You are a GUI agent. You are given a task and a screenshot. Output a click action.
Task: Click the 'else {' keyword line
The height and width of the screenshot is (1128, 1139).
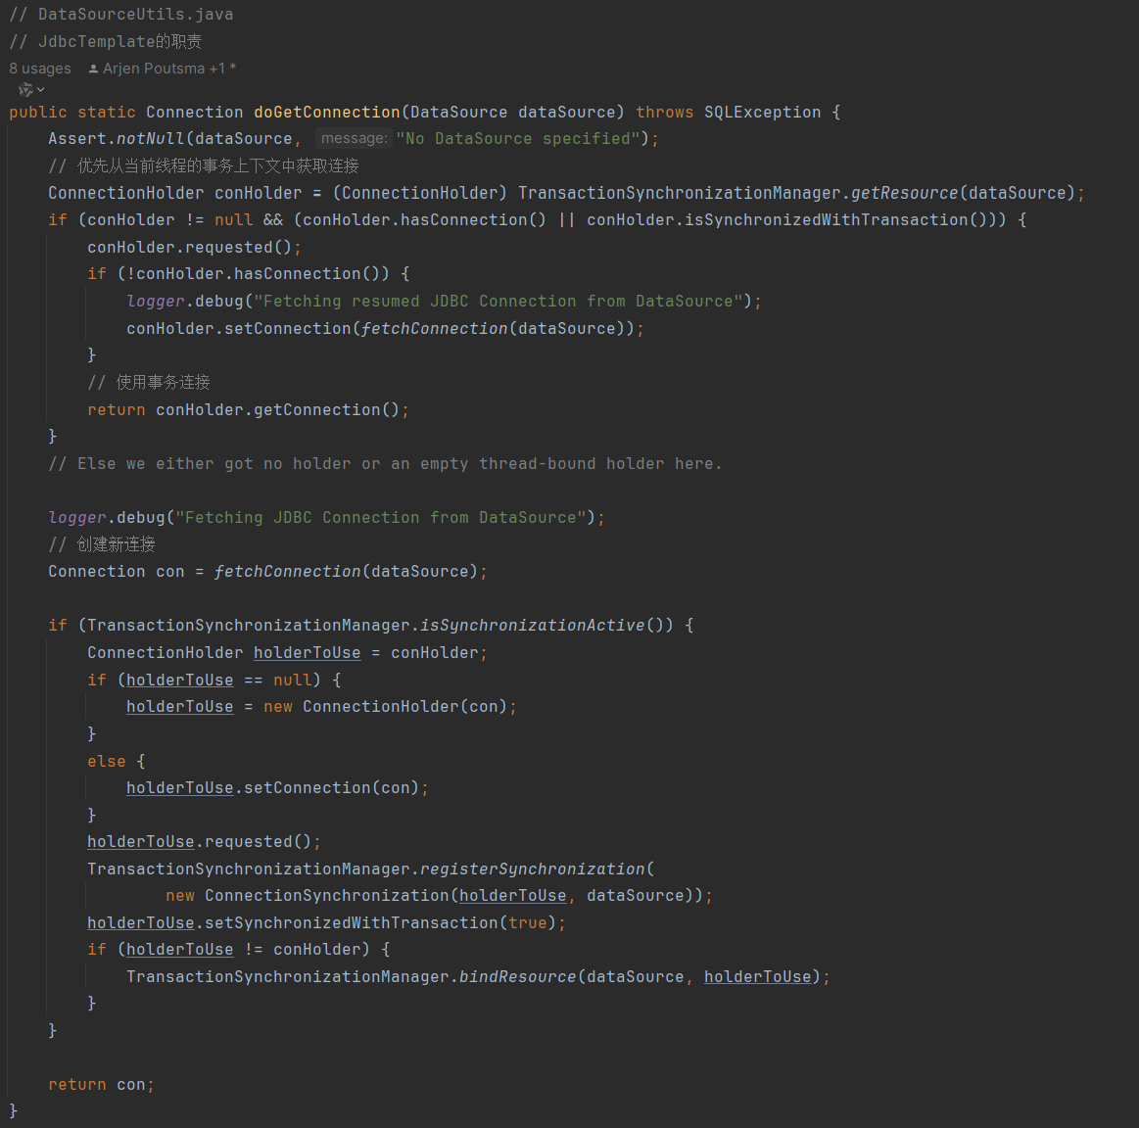pyautogui.click(x=117, y=761)
